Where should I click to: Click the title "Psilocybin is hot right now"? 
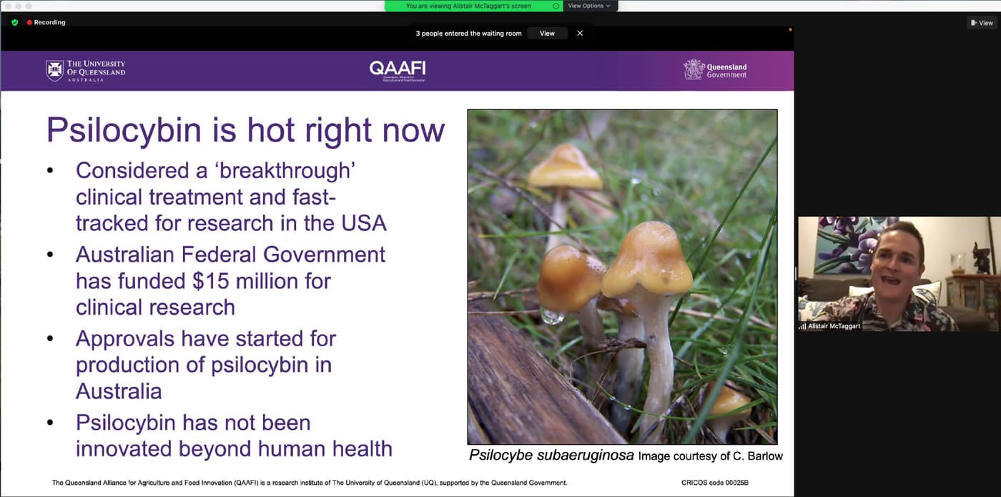[245, 130]
